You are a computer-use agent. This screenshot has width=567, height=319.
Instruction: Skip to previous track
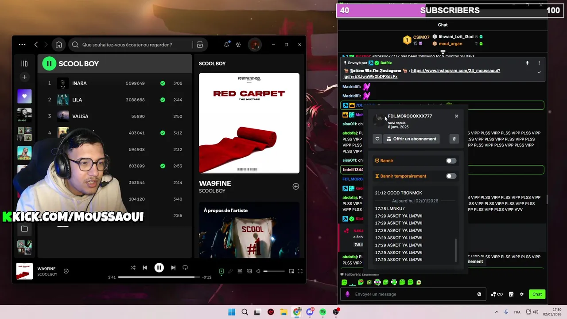[145, 268]
